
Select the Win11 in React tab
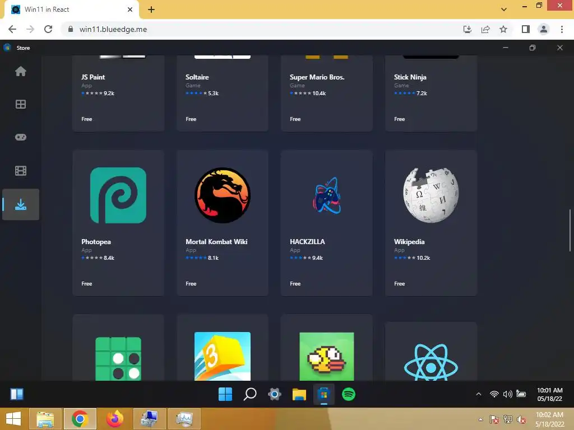71,10
